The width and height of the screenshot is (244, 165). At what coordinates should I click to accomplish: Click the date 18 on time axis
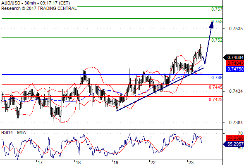pos(78,163)
